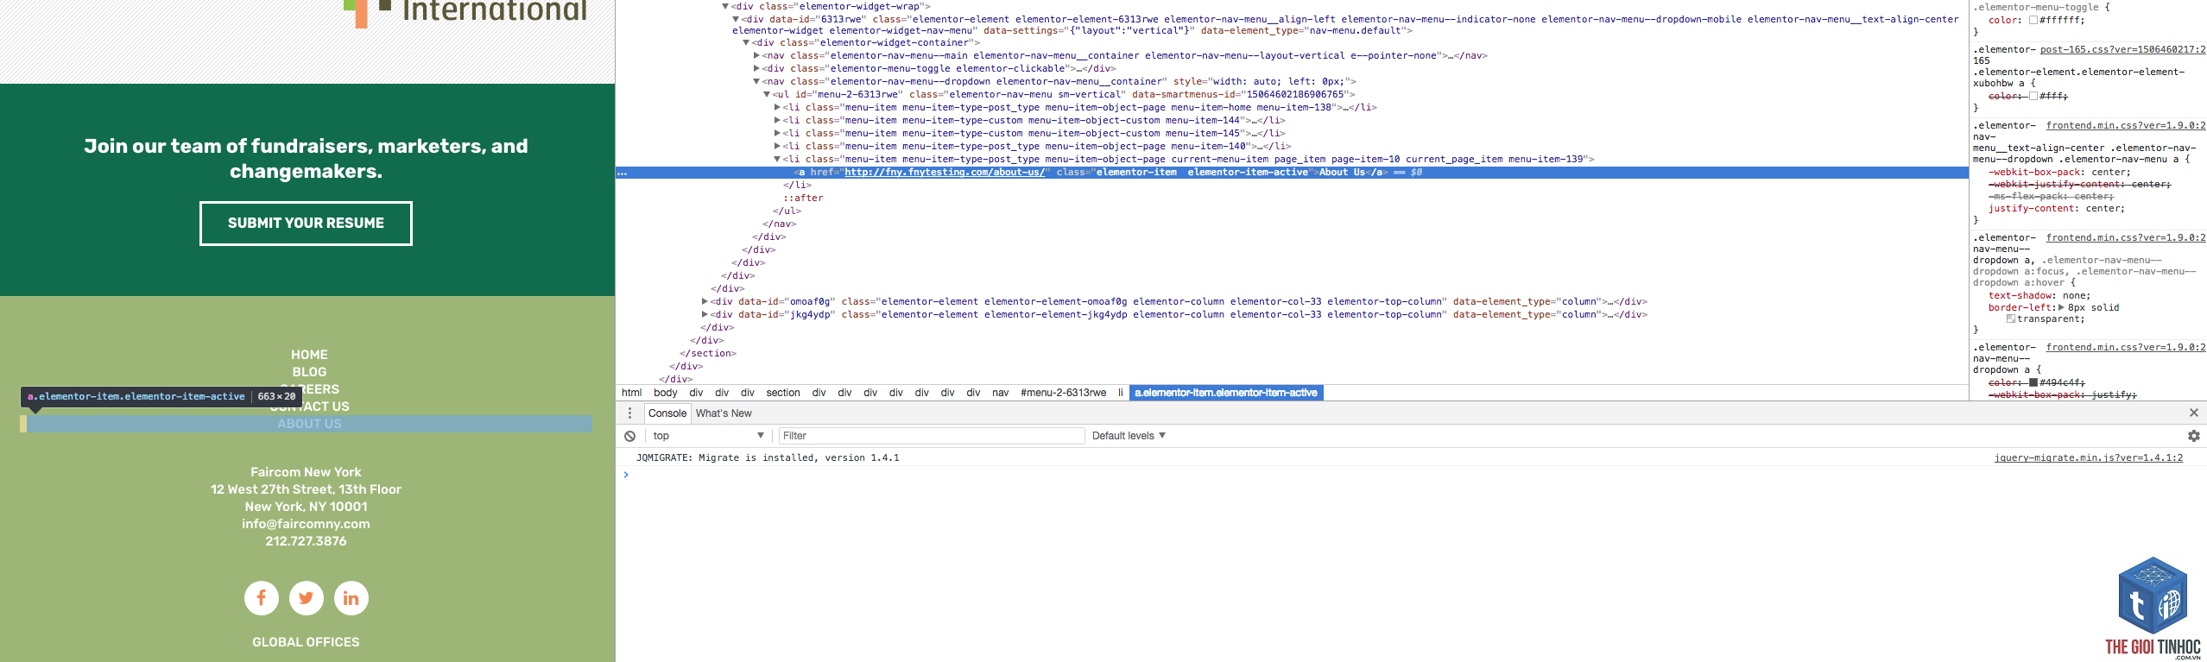Click the about-us href URL in Elements panel
The width and height of the screenshot is (2207, 662).
point(945,173)
